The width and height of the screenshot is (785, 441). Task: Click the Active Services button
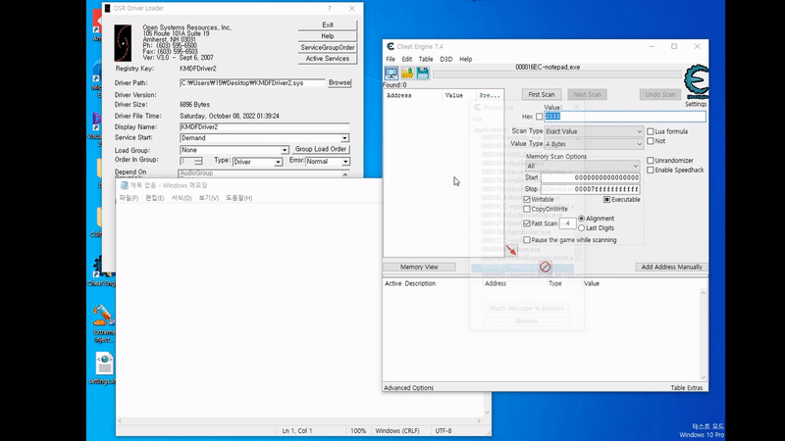pyautogui.click(x=328, y=59)
